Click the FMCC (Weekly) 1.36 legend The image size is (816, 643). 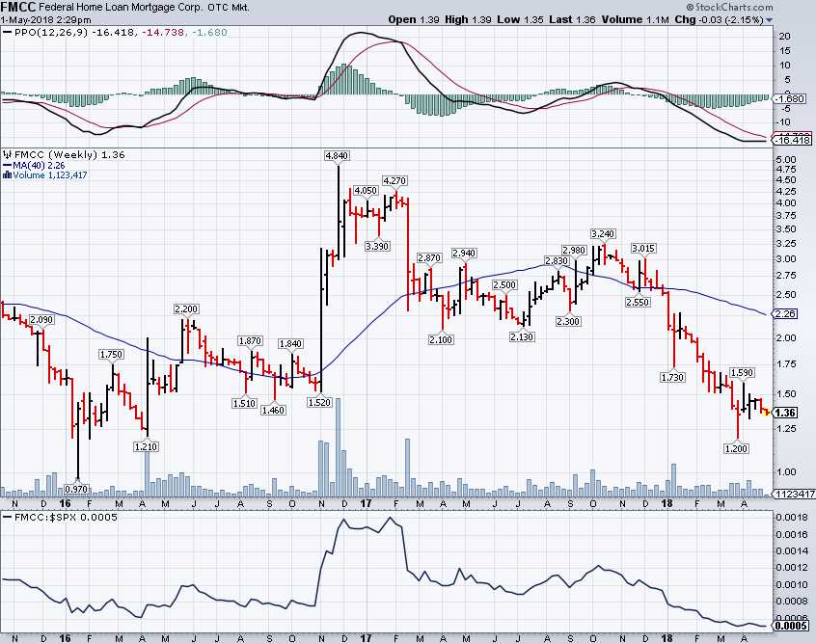coord(69,154)
